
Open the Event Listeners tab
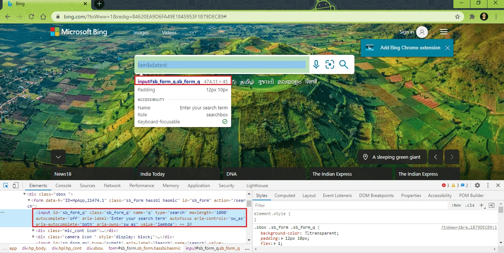(337, 196)
